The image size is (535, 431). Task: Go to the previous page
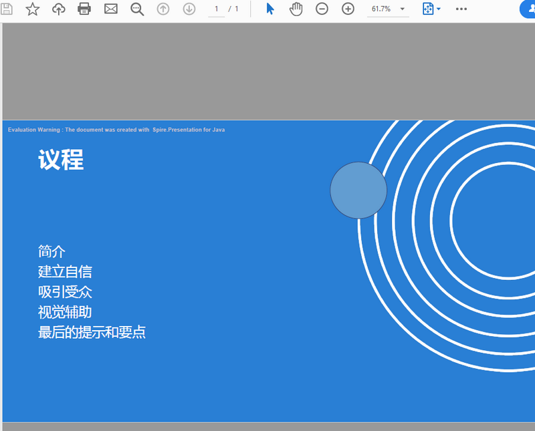(163, 9)
